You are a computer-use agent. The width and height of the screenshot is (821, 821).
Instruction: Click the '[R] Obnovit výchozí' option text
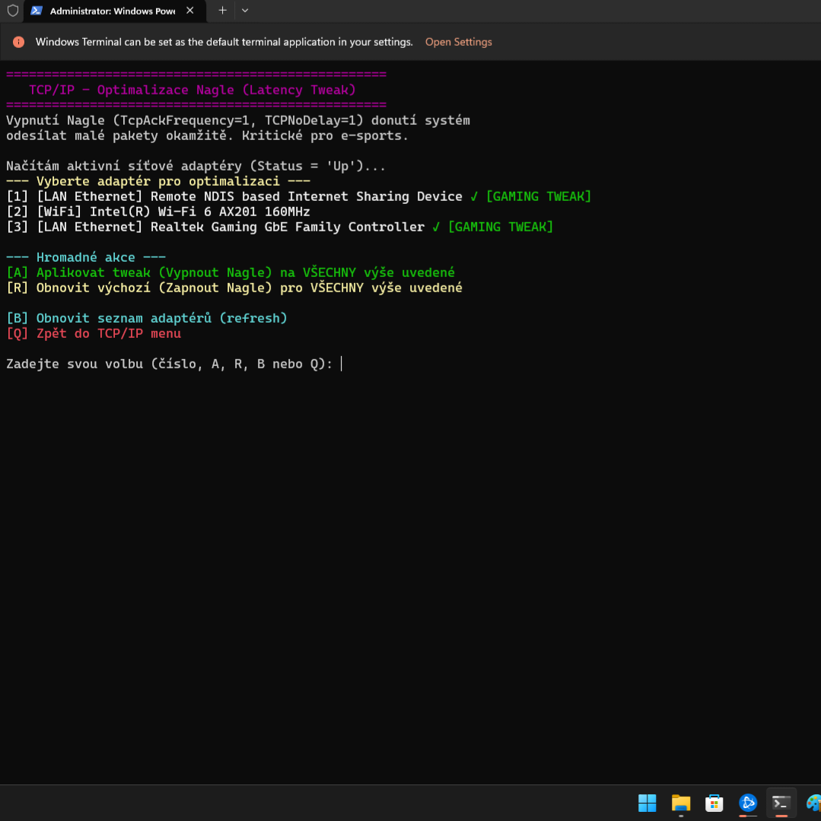pos(234,288)
